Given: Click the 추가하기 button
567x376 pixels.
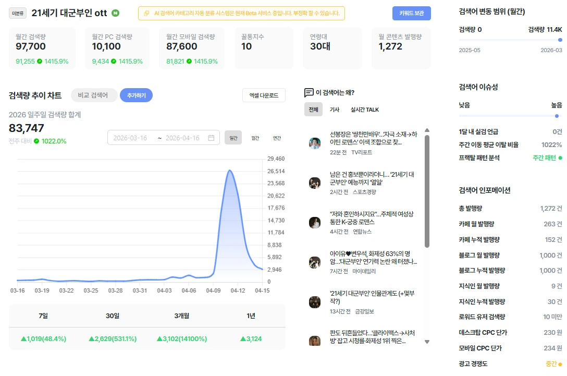Looking at the screenshot, I should pyautogui.click(x=137, y=95).
